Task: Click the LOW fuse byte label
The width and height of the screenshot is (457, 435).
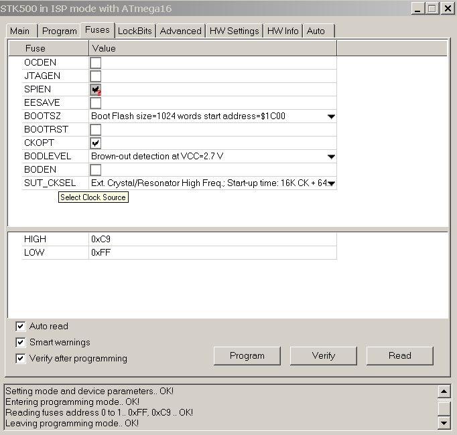Action: click(x=34, y=253)
